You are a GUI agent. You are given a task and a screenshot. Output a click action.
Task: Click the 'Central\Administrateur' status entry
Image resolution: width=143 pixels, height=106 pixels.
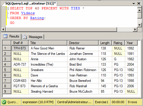point(74,102)
